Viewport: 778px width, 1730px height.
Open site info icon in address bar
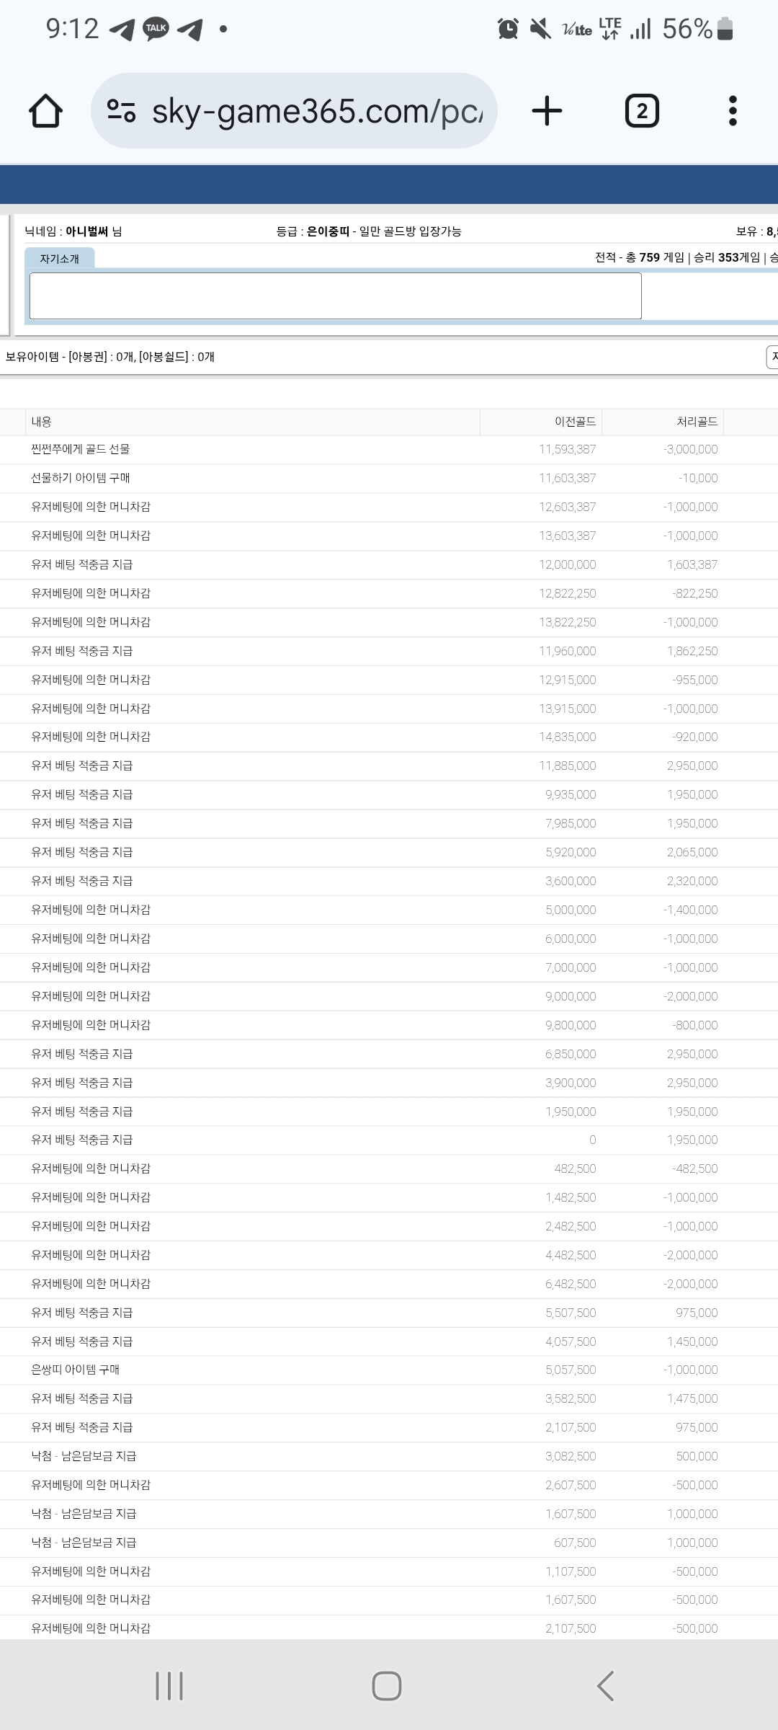(121, 111)
